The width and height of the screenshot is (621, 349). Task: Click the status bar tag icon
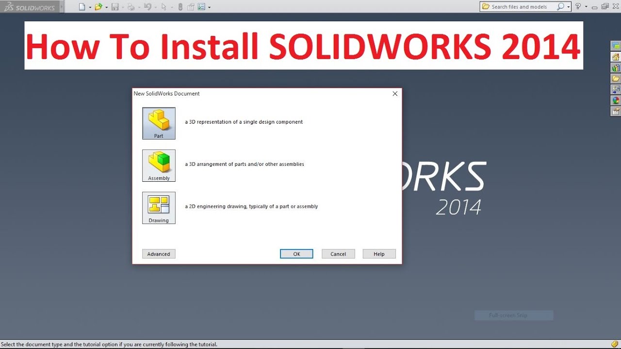click(615, 344)
